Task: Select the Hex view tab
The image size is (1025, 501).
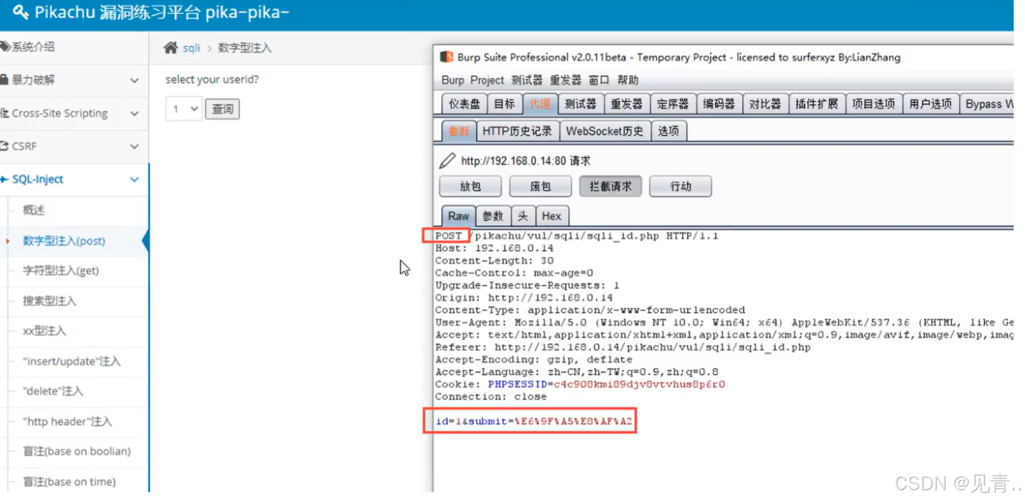Action: click(552, 216)
